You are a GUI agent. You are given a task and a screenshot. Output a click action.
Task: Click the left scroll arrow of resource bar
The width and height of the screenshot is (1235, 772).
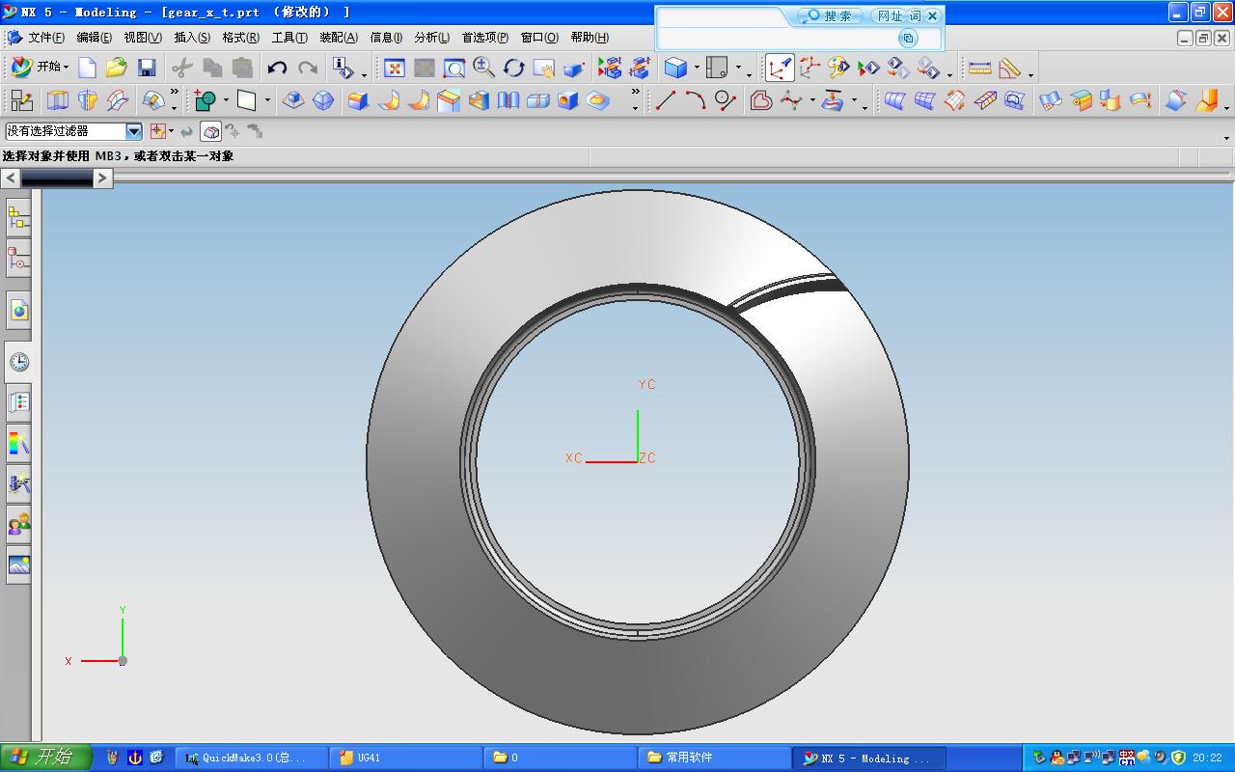coord(11,178)
